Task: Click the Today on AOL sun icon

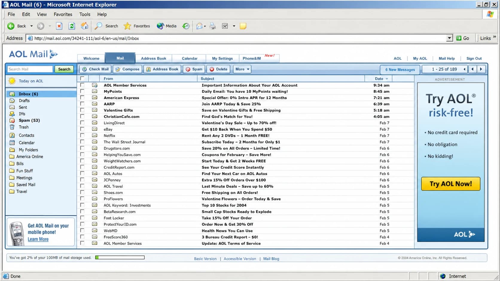Action: click(x=12, y=81)
